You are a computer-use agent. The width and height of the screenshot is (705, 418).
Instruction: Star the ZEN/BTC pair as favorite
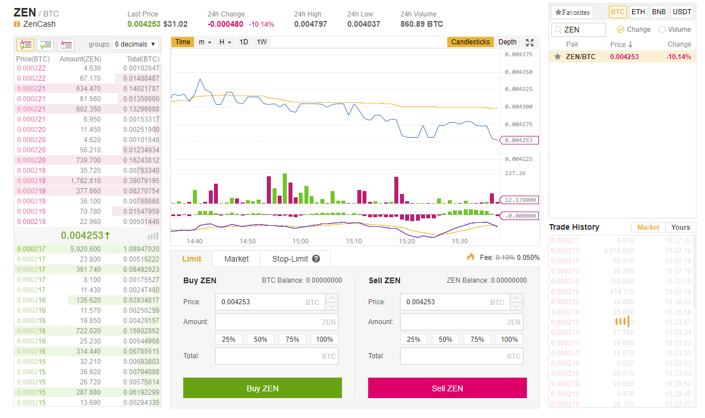point(558,56)
